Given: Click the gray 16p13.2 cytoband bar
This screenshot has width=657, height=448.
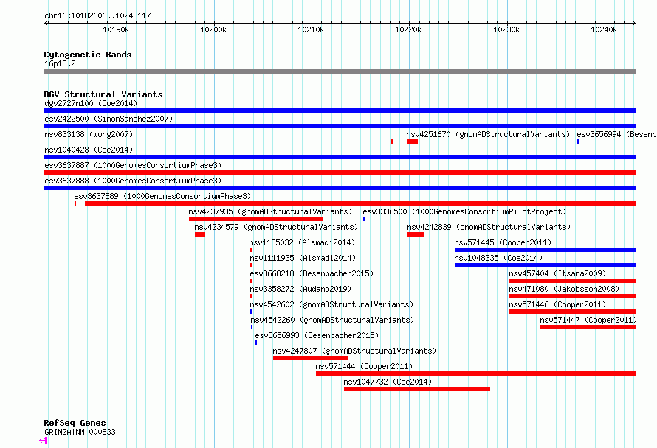Looking at the screenshot, I should [x=340, y=71].
